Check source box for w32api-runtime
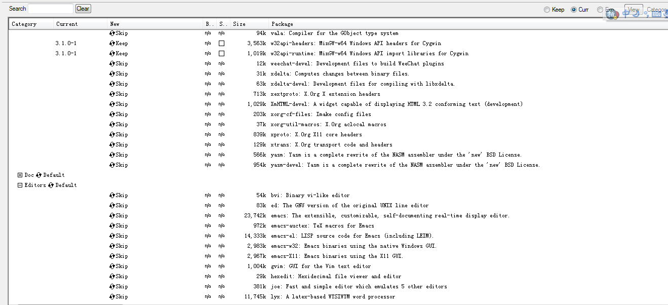The image size is (668, 305). tap(221, 54)
